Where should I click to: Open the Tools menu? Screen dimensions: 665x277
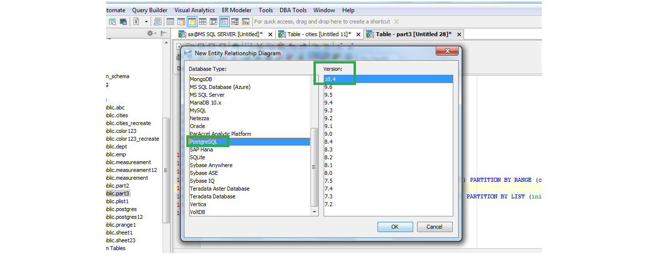(x=266, y=10)
